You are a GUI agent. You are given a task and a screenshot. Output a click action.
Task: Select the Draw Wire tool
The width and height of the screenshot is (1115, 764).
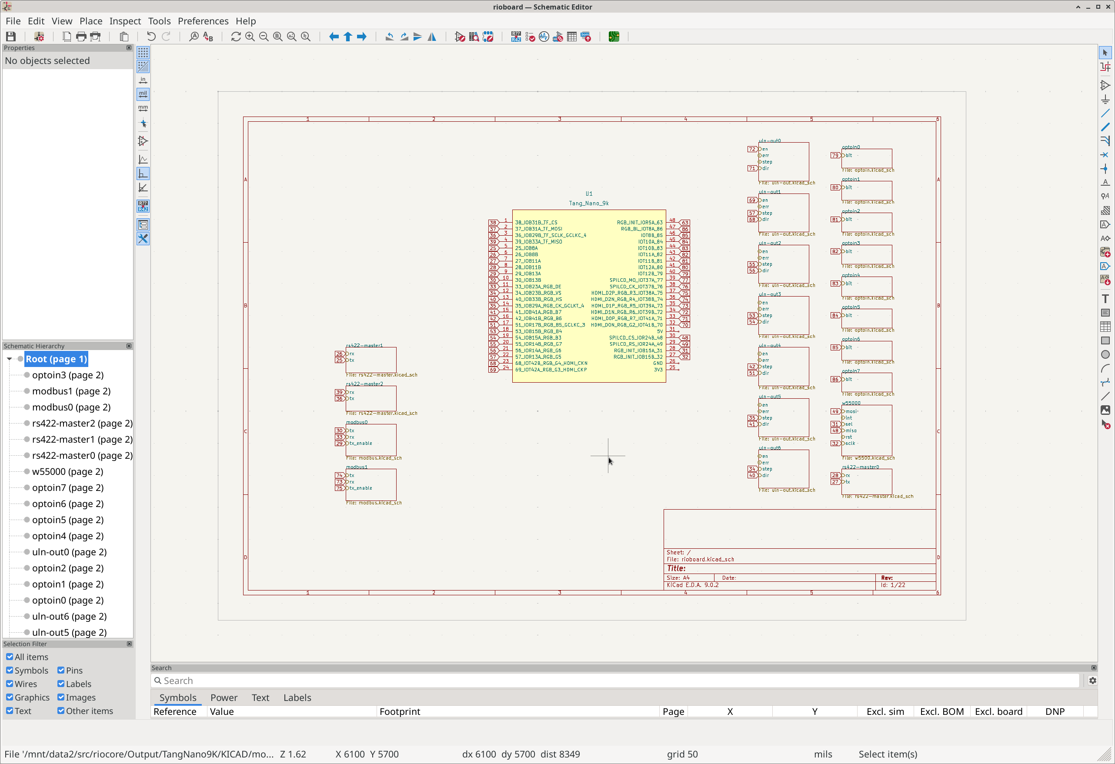[1105, 113]
